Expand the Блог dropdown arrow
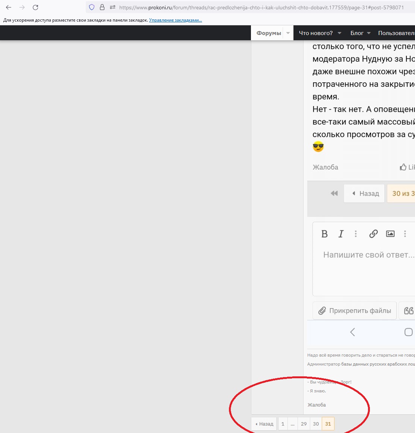This screenshot has height=433, width=415. point(369,33)
